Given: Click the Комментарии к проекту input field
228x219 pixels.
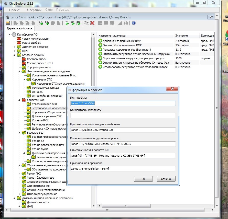Looking at the screenshot, I should tap(123, 116).
